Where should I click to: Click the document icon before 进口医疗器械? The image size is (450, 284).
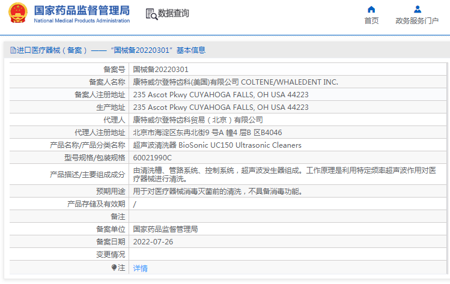[x=13, y=50]
